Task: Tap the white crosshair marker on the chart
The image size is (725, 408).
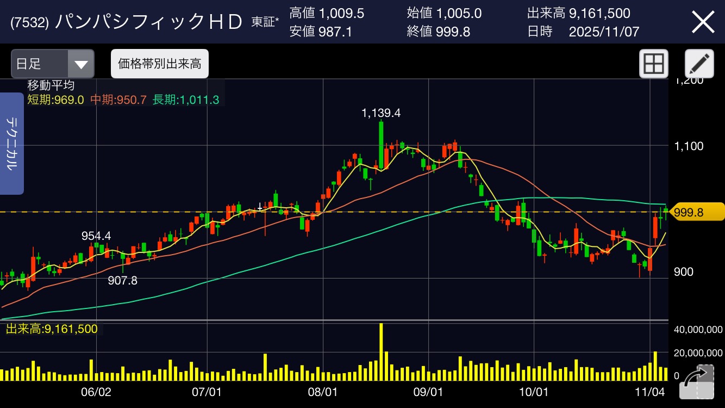Action: (x=260, y=208)
